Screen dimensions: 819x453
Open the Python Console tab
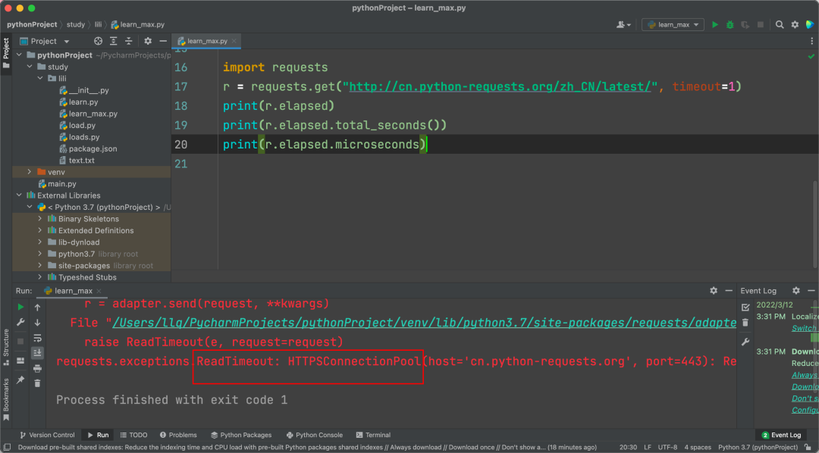click(314, 435)
